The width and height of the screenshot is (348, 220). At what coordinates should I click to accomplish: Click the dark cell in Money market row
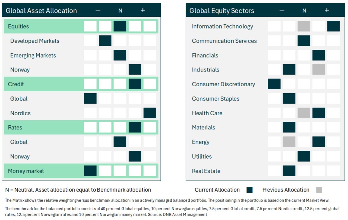tap(90, 171)
